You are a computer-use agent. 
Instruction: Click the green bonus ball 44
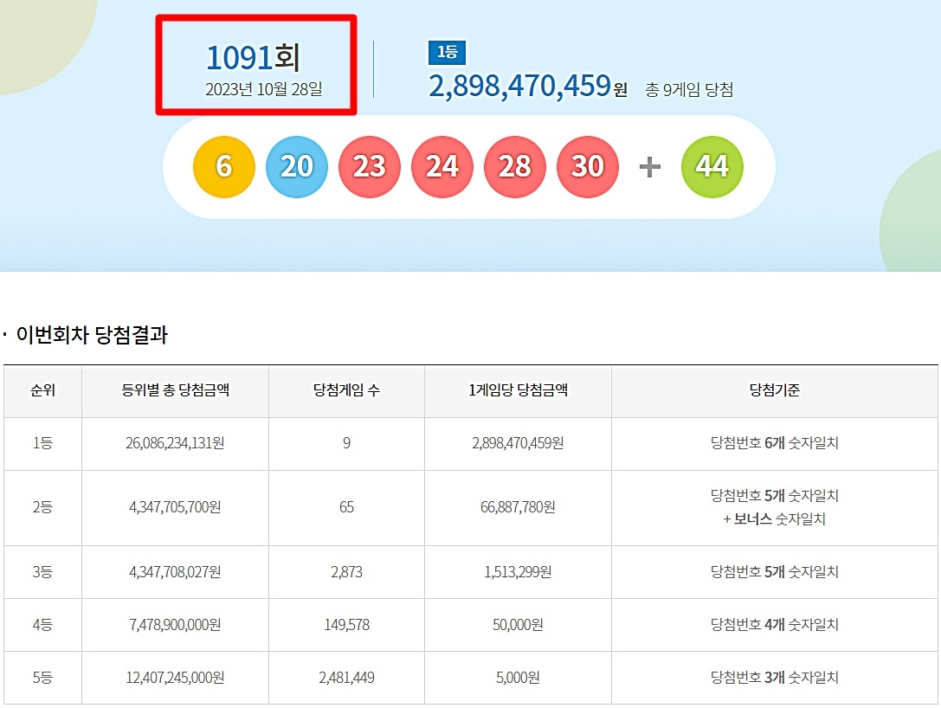tap(712, 167)
